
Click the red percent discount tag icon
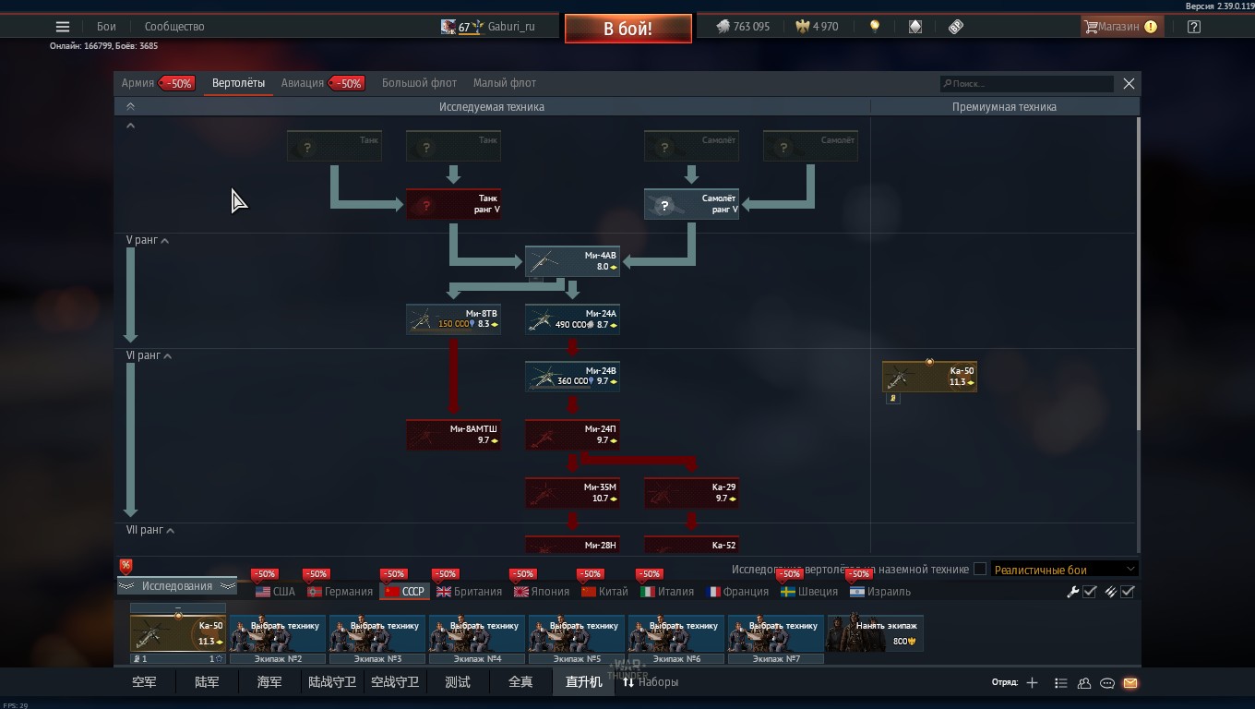(125, 566)
